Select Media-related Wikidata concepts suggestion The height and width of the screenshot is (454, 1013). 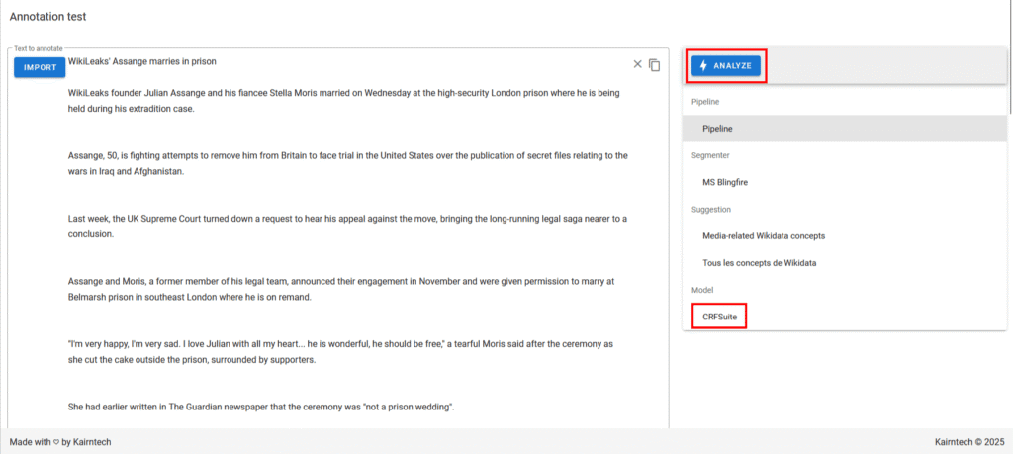(763, 235)
